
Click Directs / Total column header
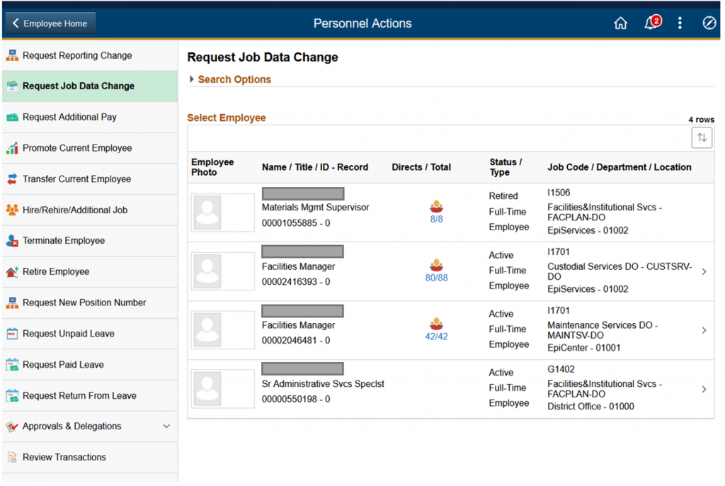click(421, 168)
